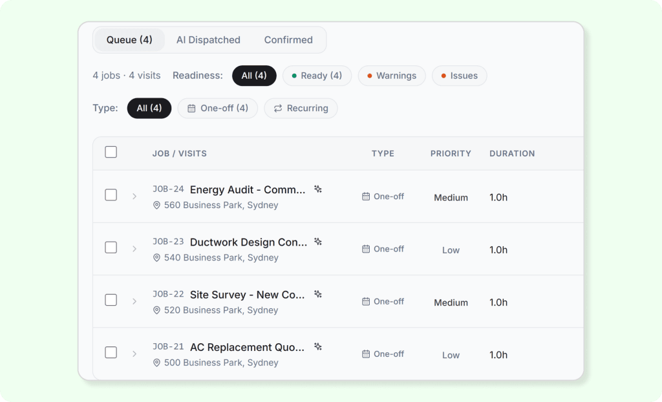This screenshot has width=662, height=402.
Task: Click the calendar icon in JOB-23 type cell
Action: [x=366, y=249]
